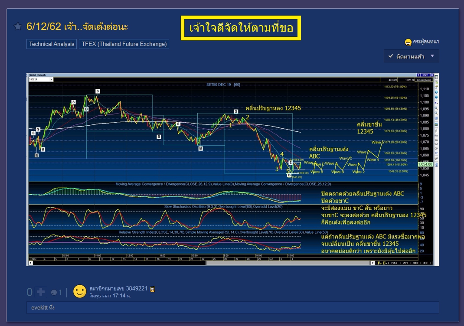
Task: Click the β beta icon in sidebar
Action: pyautogui.click(x=436, y=131)
